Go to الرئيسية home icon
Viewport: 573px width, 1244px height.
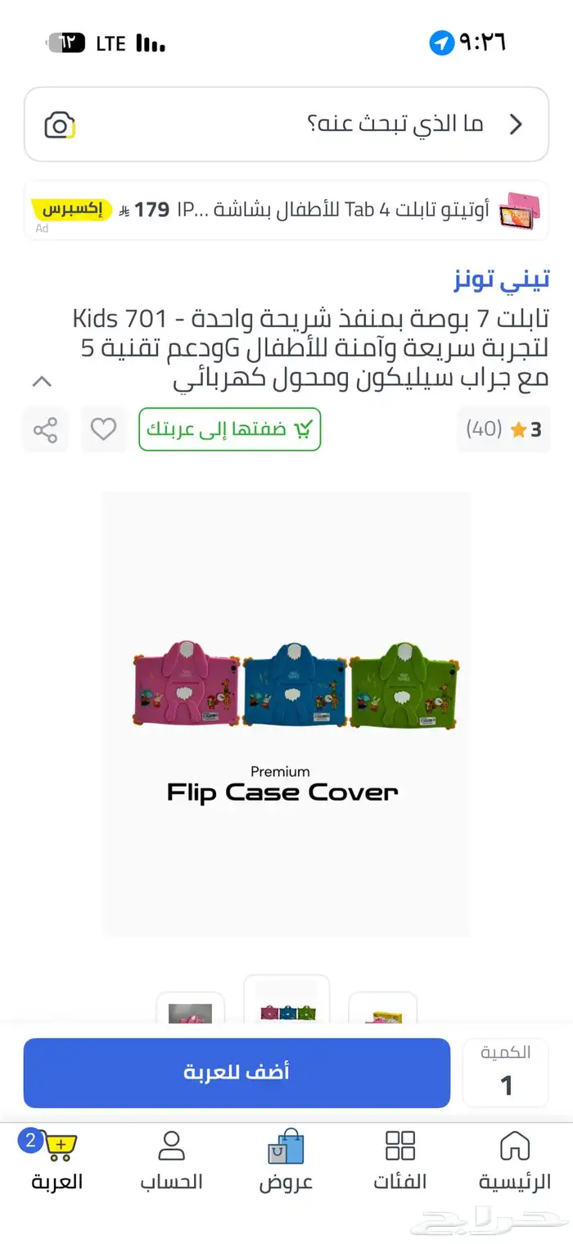(515, 1146)
